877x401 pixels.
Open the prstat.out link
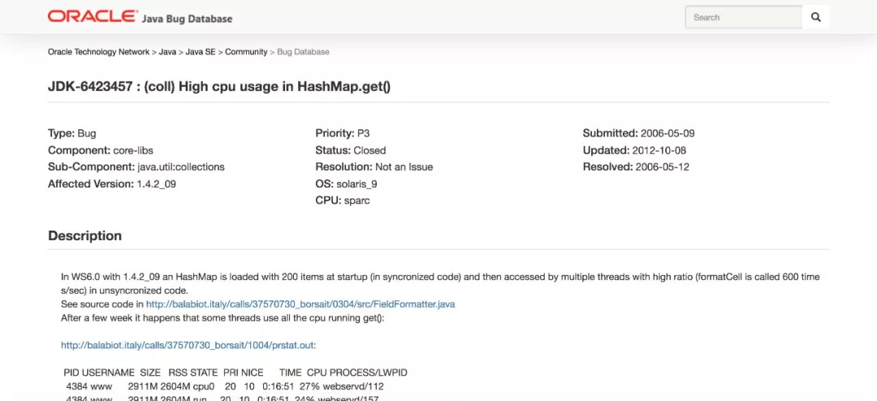(x=188, y=346)
